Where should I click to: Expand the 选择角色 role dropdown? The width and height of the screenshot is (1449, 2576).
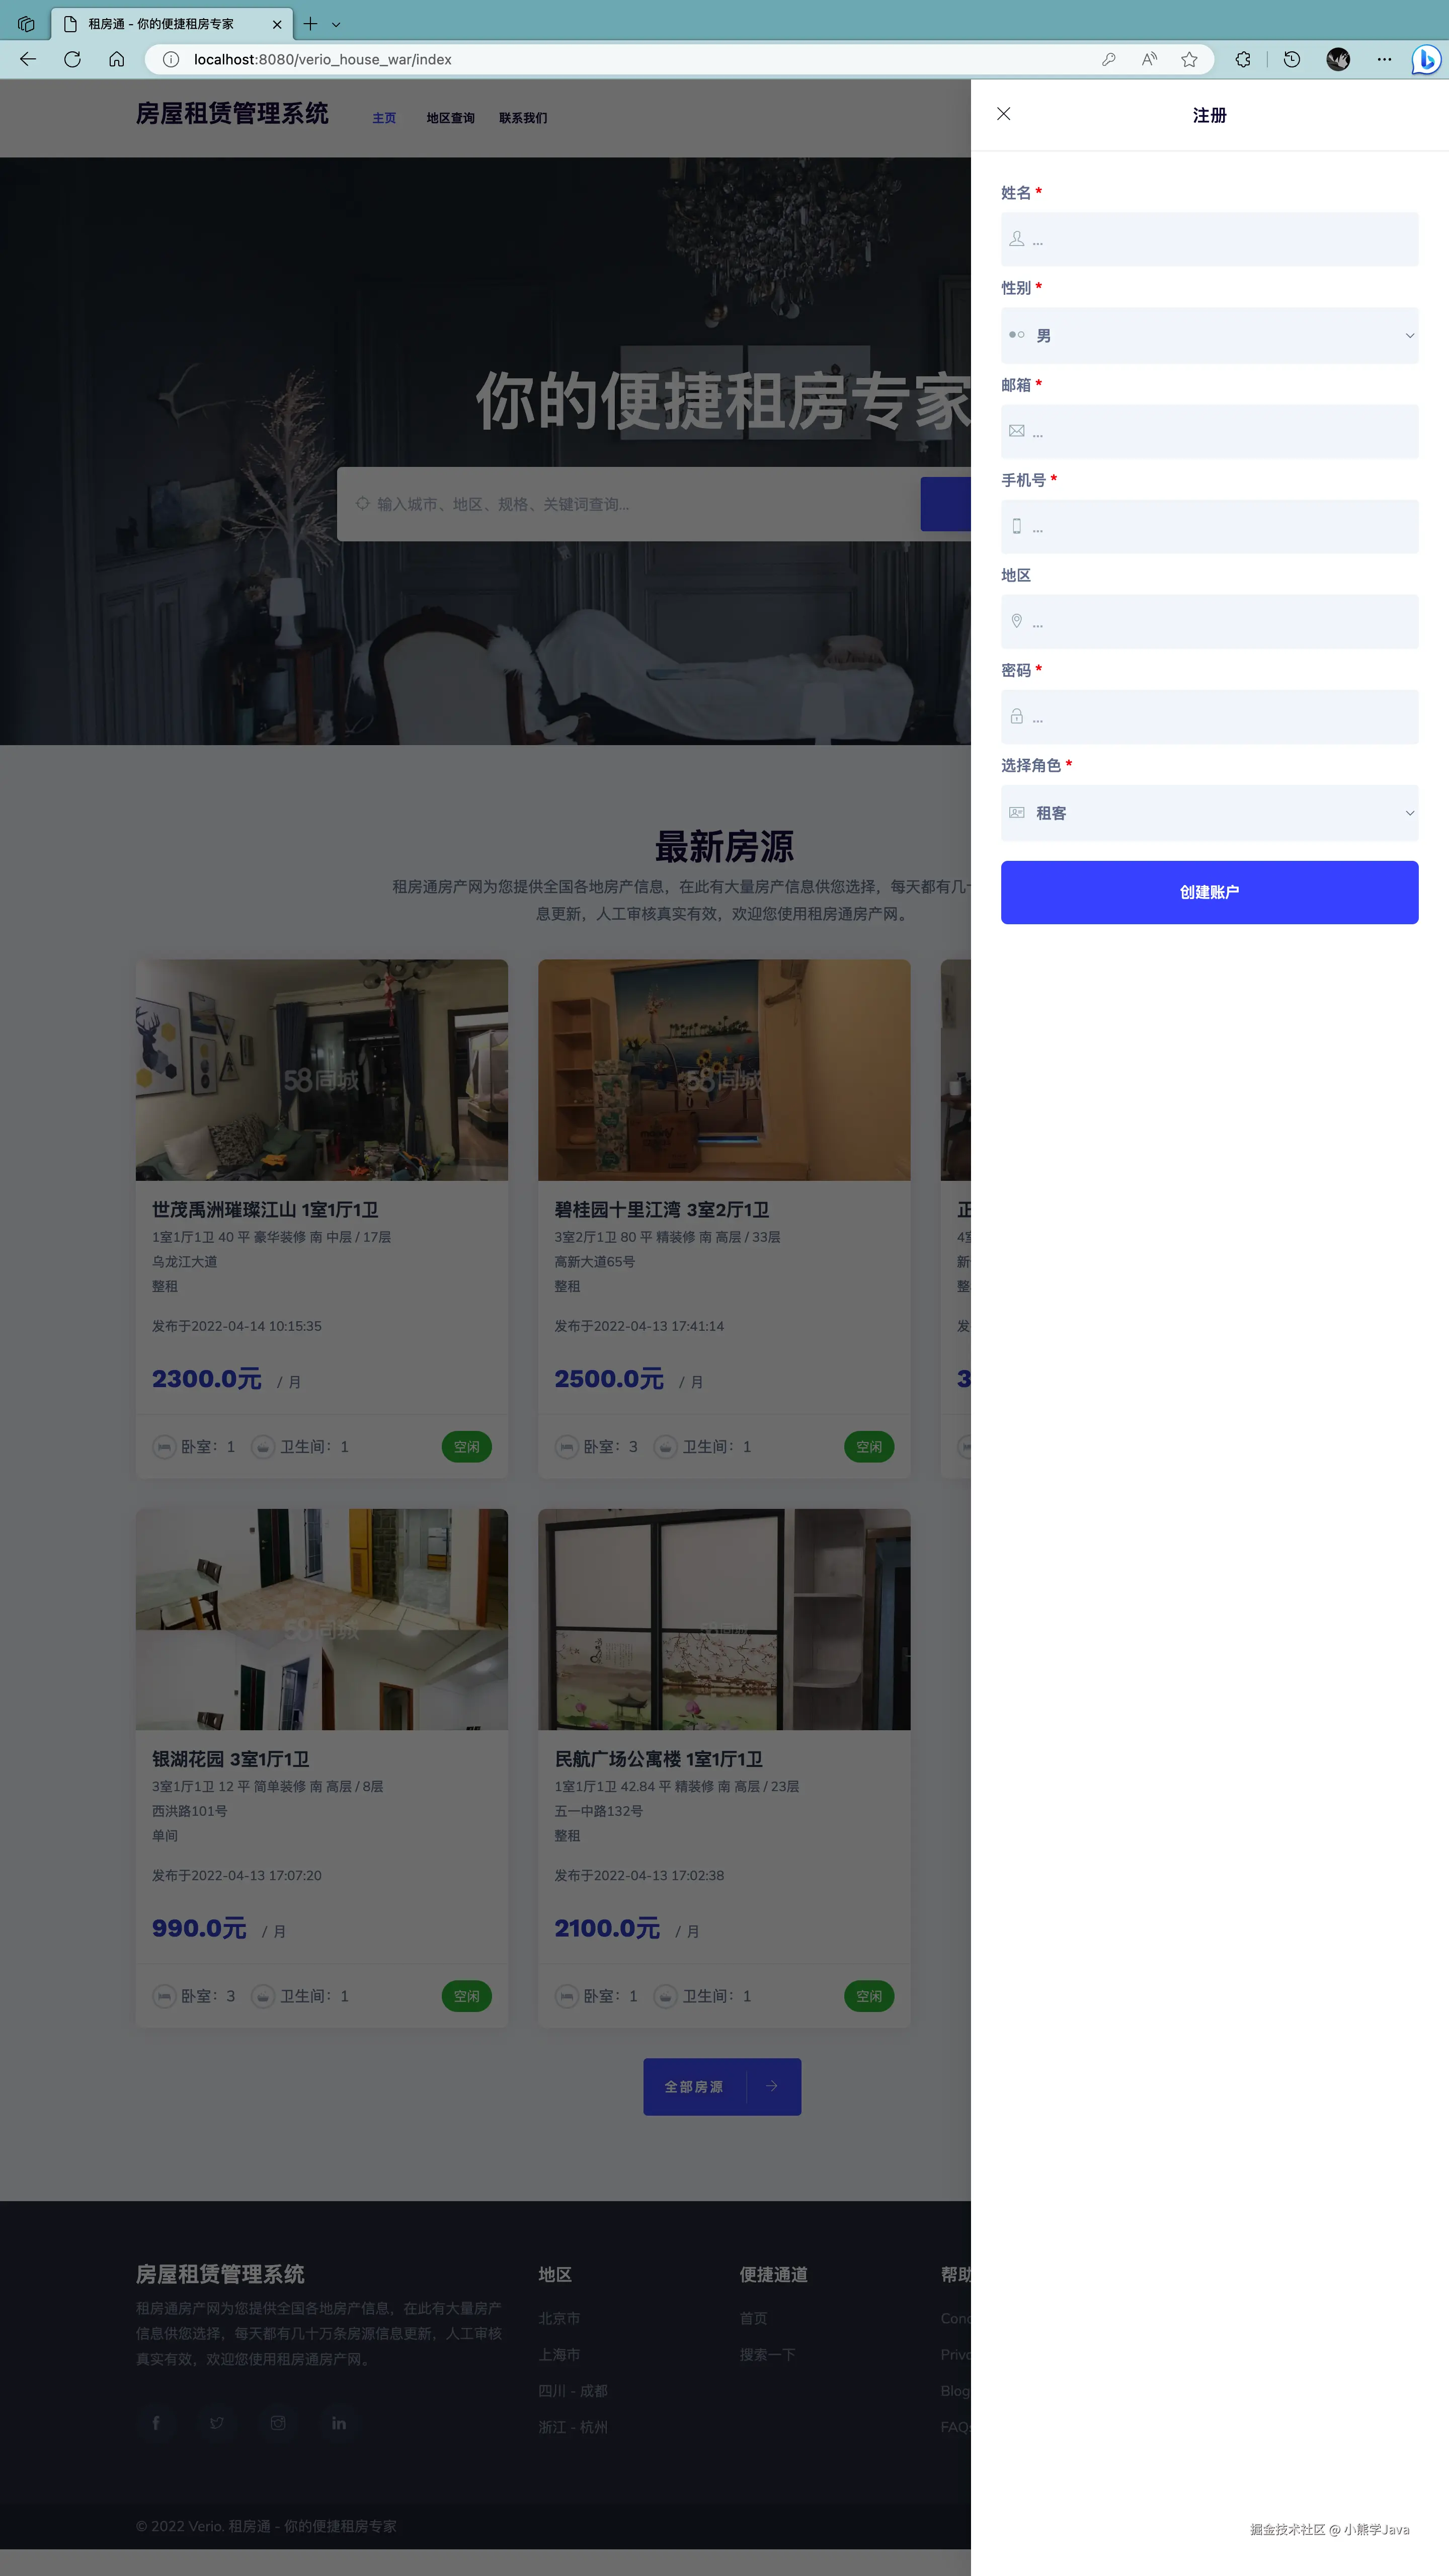pyautogui.click(x=1209, y=813)
